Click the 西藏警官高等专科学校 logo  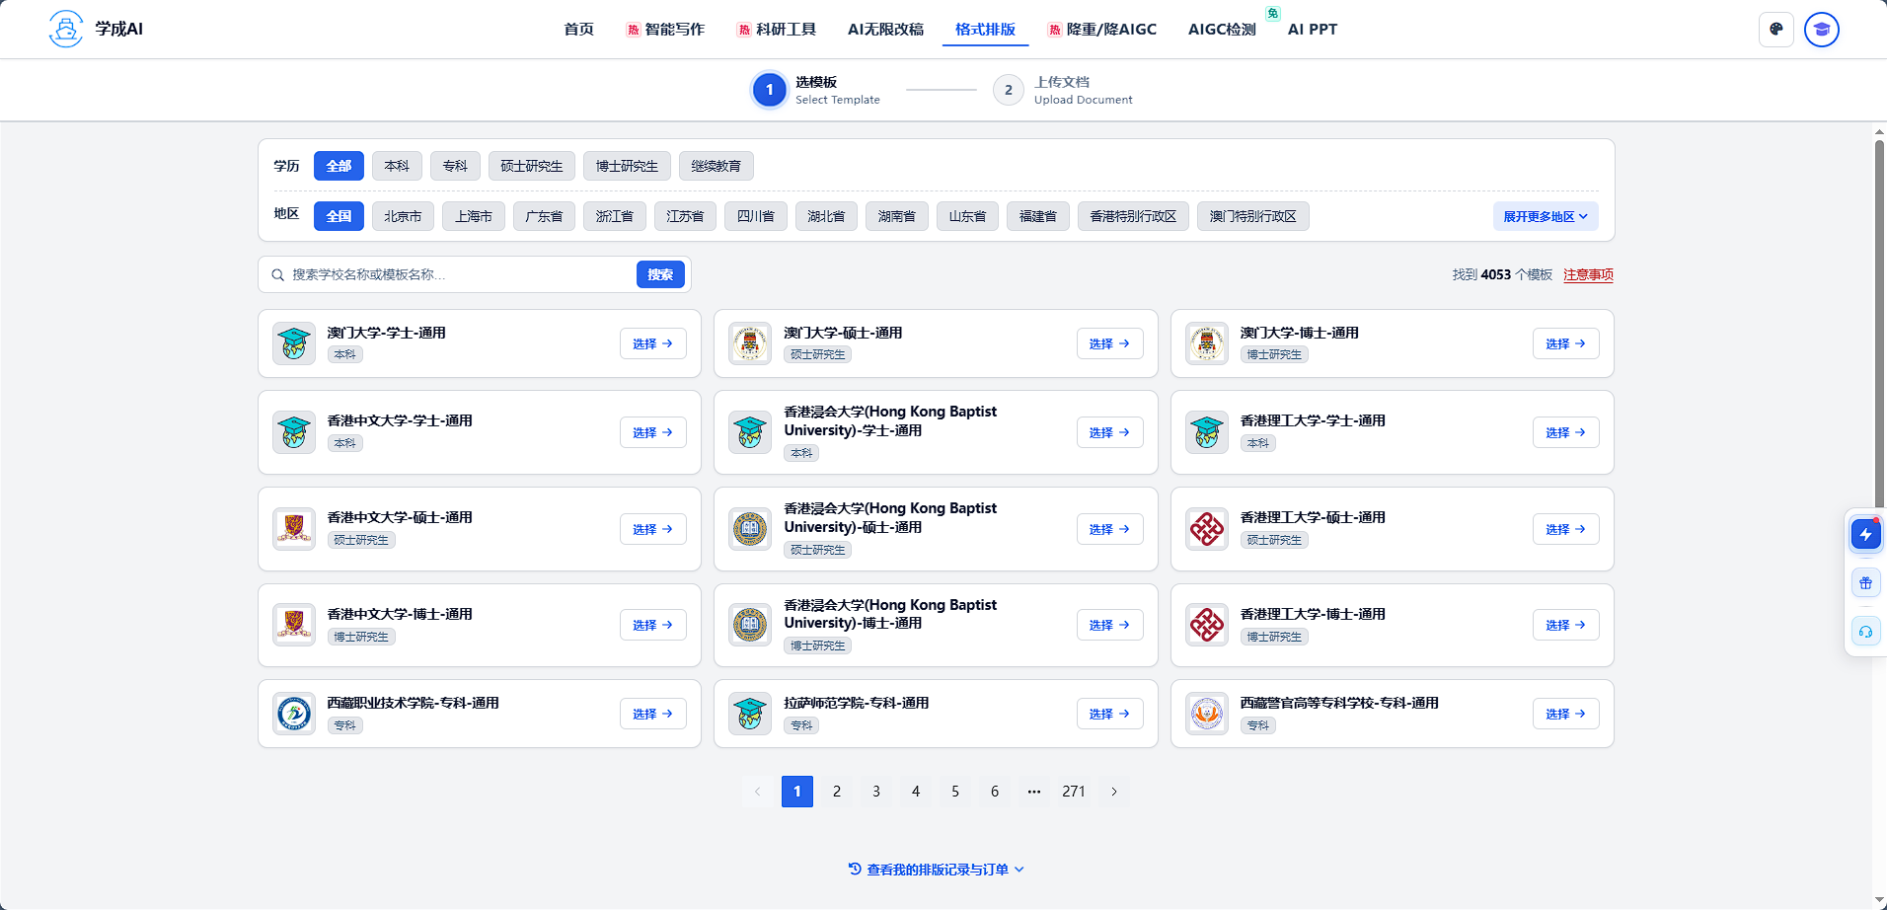pyautogui.click(x=1207, y=714)
